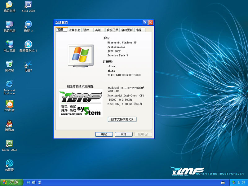The height and width of the screenshot is (186, 248).
Task: Launch PPS影音 desktop icon
Action: tap(9, 104)
